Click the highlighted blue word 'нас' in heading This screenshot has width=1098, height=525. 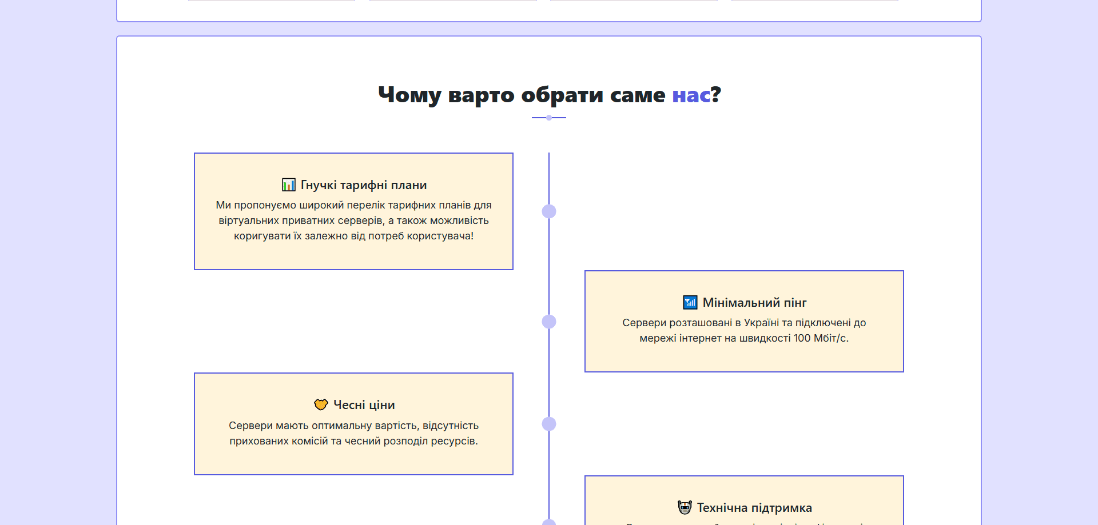point(691,95)
